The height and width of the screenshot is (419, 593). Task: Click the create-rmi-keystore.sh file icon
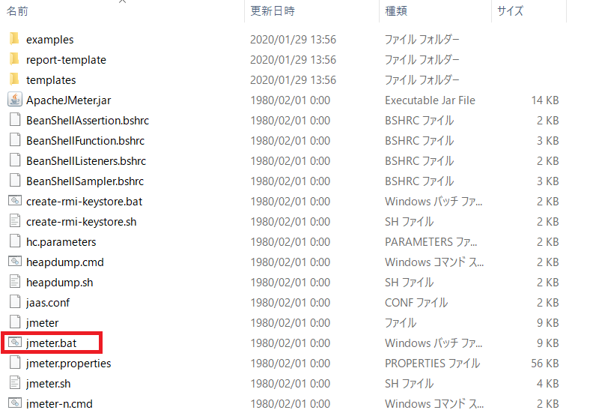coord(15,221)
